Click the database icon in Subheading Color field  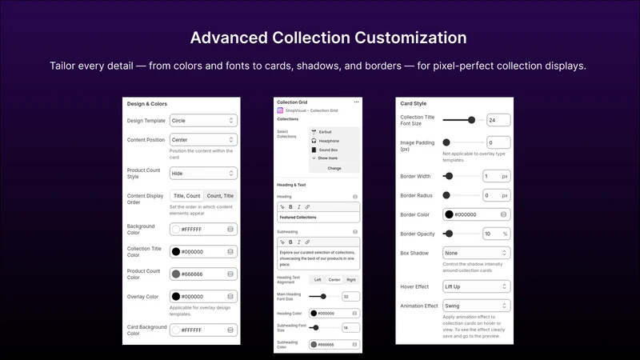[354, 345]
